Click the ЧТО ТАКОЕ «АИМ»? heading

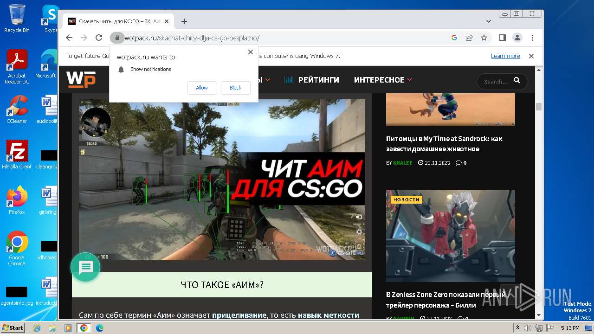[222, 285]
